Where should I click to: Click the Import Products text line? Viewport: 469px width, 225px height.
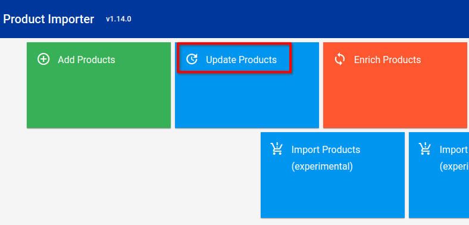326,149
